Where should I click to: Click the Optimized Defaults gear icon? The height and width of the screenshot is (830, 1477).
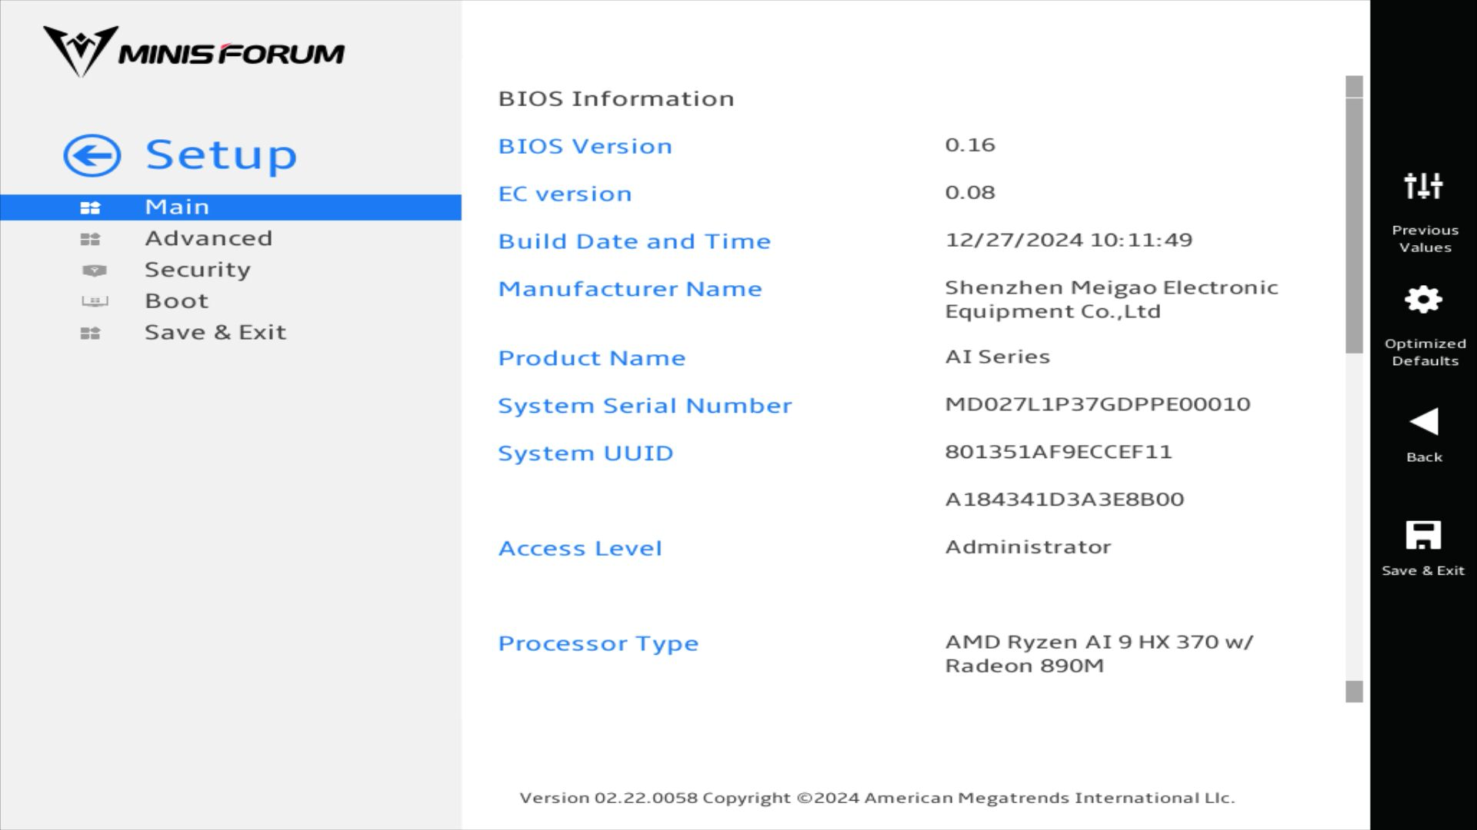1423,300
